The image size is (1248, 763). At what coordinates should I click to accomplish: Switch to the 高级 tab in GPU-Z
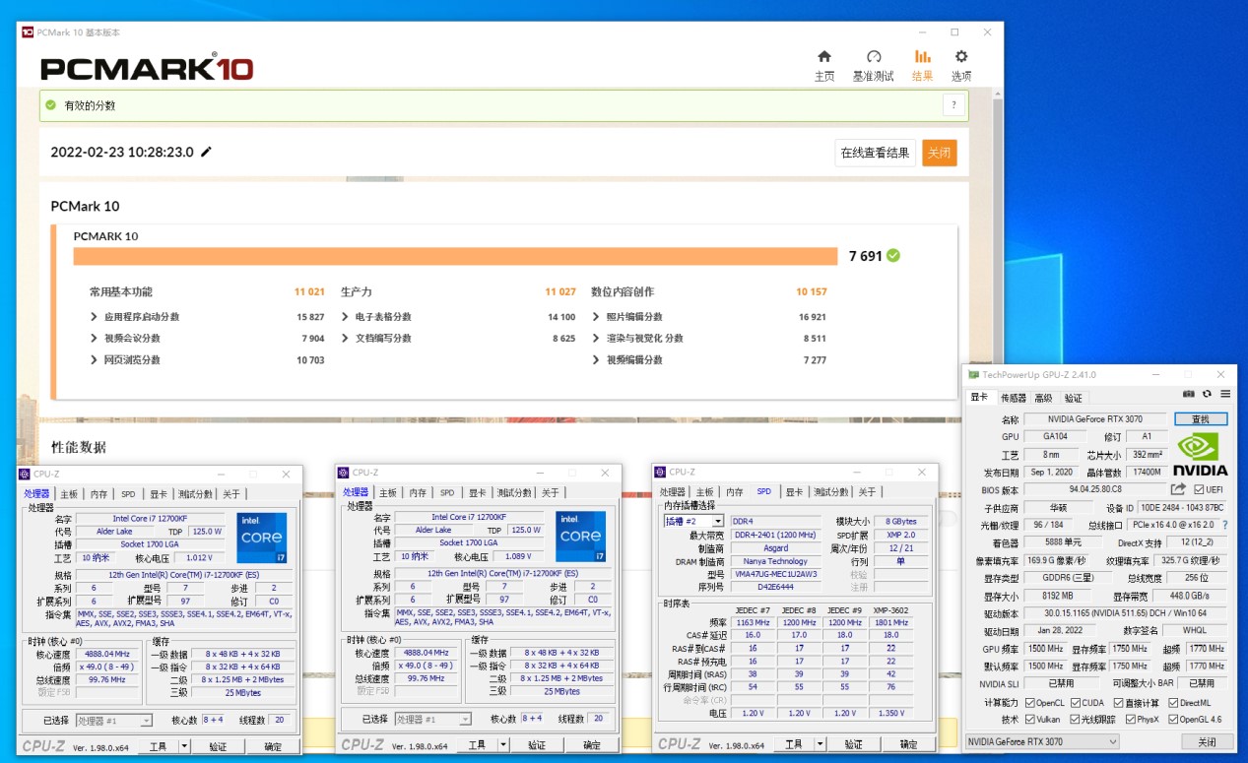(x=1044, y=398)
